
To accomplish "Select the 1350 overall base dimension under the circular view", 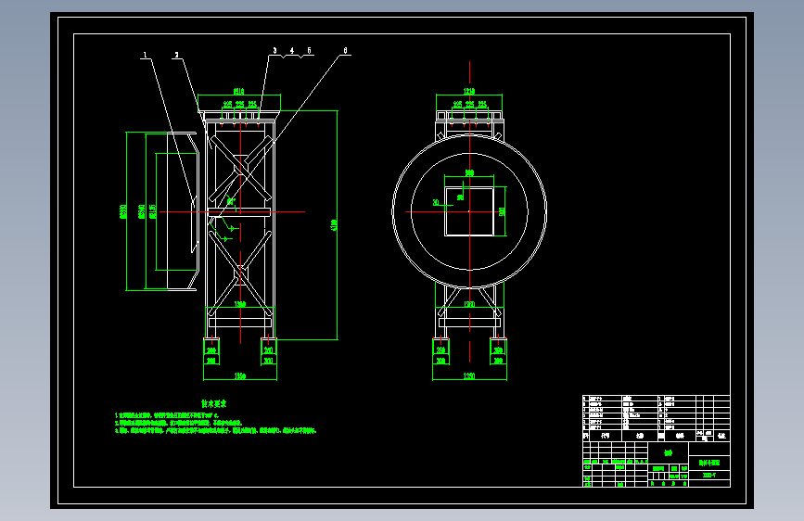I will [469, 376].
